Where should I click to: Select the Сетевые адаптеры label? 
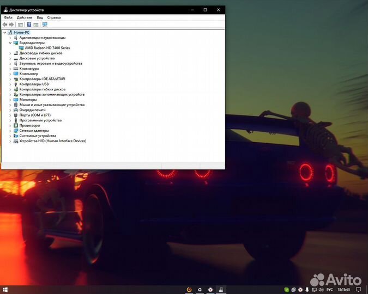coord(34,131)
